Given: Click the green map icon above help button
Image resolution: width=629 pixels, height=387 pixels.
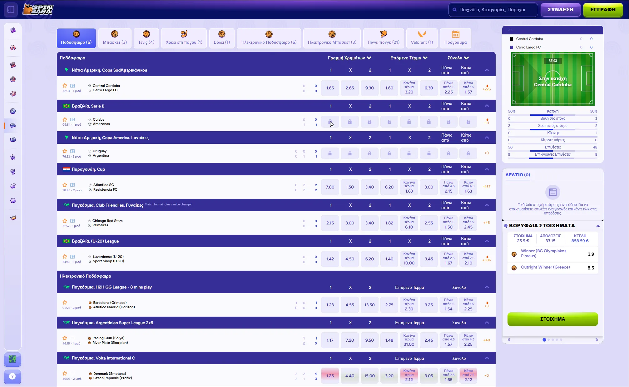Looking at the screenshot, I should pyautogui.click(x=12, y=359).
